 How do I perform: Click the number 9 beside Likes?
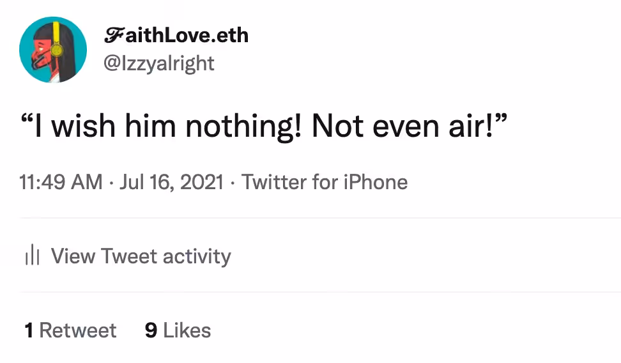(151, 330)
